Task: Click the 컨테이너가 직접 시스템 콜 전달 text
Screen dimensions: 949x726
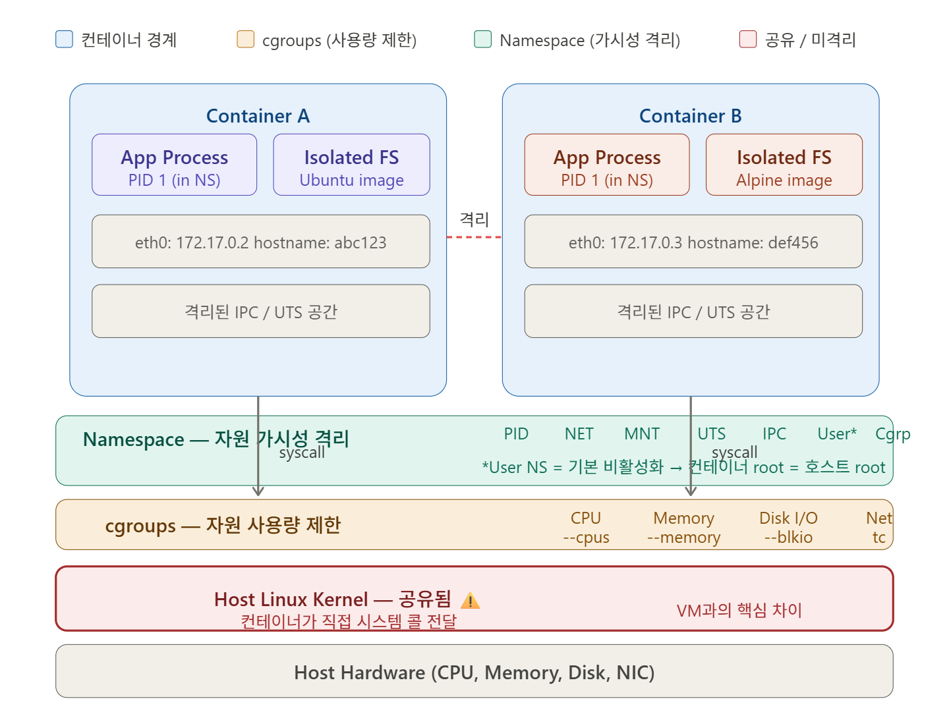Action: pyautogui.click(x=348, y=621)
